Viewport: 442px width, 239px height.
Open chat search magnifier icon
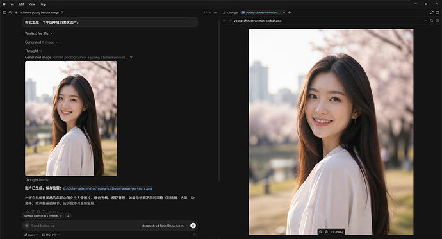point(10,12)
